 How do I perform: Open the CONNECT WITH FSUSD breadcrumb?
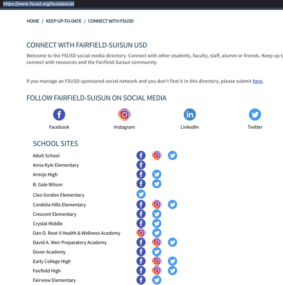pyautogui.click(x=111, y=21)
